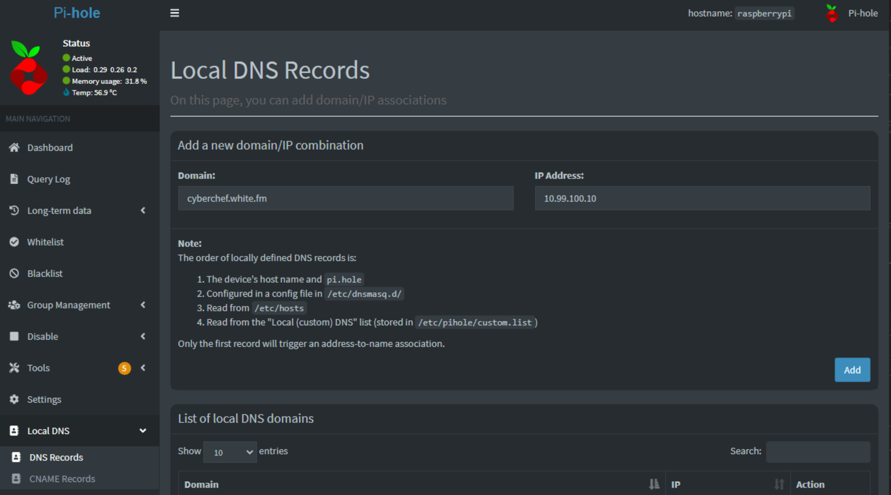This screenshot has height=495, width=891.
Task: Click the Domain input field
Action: [x=346, y=198]
